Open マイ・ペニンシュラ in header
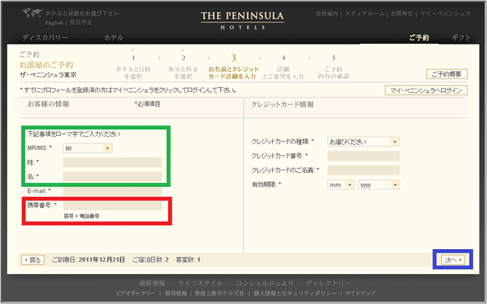Viewport: 487px width, 304px height. pos(446,13)
